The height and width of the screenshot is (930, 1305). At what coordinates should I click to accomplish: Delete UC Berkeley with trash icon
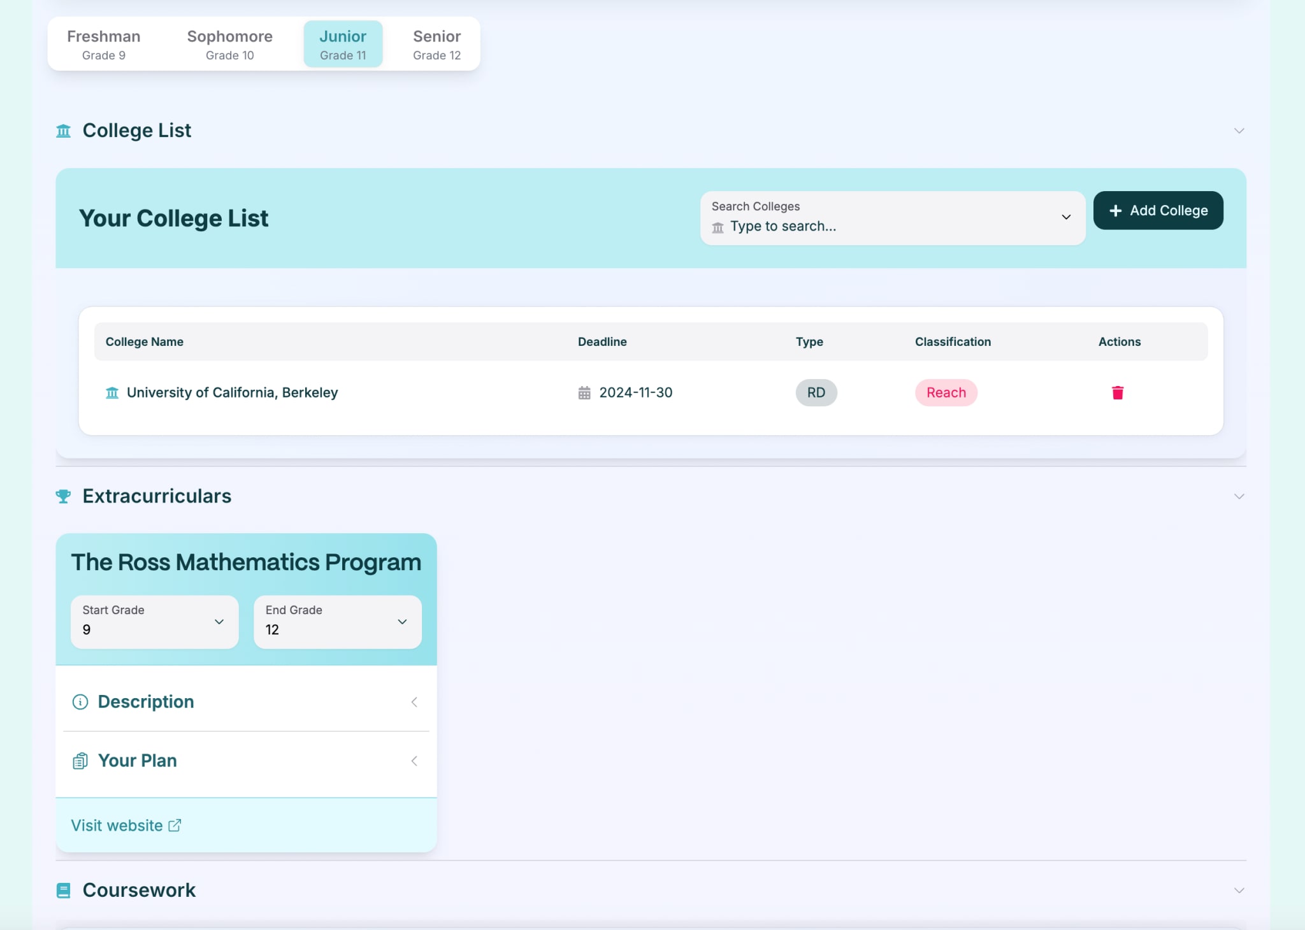pos(1117,392)
